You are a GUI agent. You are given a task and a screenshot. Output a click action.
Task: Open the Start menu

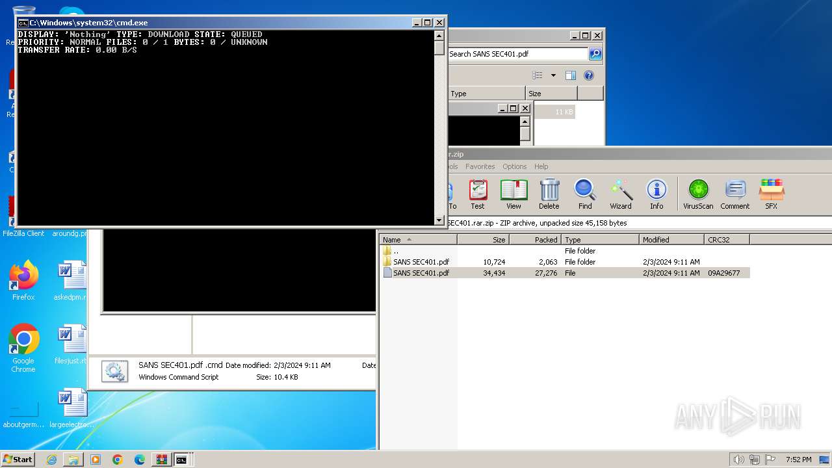tap(18, 460)
